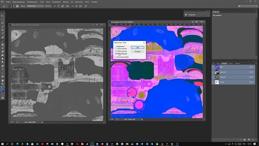The image size is (259, 146).
Task: Select the Zoom tool
Action: coord(2,84)
